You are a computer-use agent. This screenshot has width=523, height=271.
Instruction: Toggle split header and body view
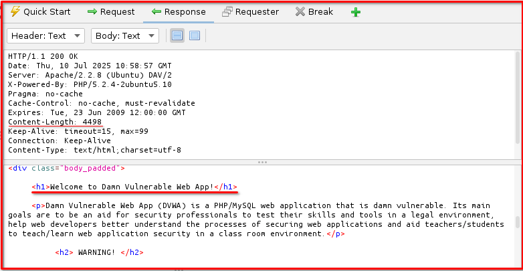[177, 35]
